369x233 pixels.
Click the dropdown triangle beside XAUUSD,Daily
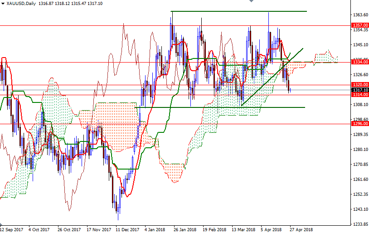point(3,4)
